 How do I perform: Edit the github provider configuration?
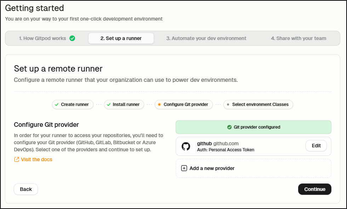coord(316,146)
